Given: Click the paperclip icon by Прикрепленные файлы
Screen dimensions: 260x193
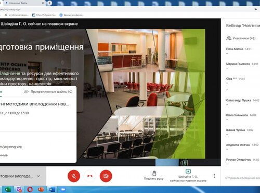Looking at the screenshot, I should 26,92.
